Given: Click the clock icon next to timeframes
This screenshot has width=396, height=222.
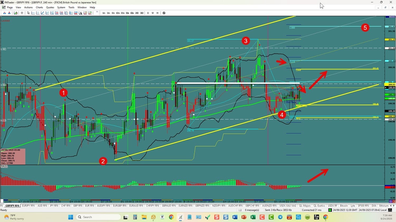Looking at the screenshot, I should coord(164,13).
